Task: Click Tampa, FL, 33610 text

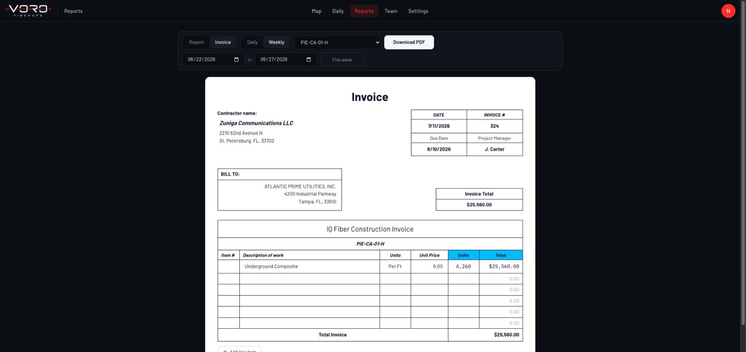Action: click(317, 202)
